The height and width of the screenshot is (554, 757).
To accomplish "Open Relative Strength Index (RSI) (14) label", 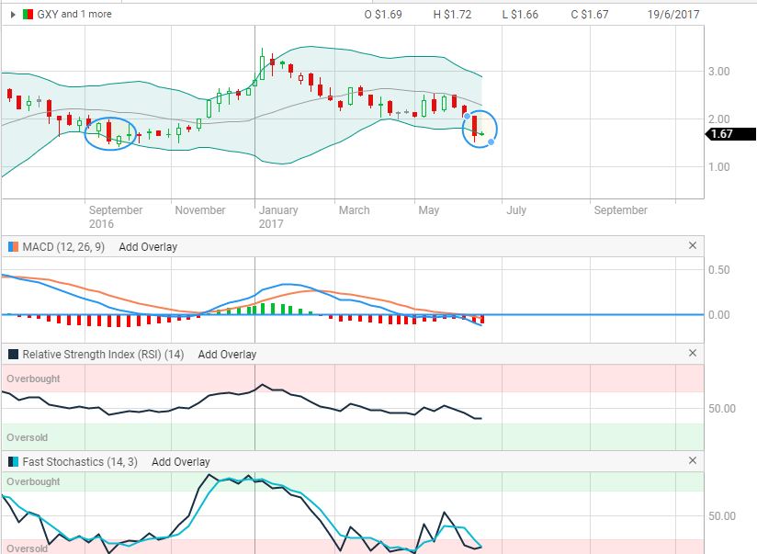I will [103, 355].
